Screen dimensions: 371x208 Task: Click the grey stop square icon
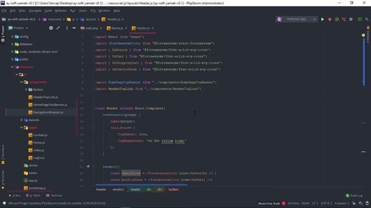coord(351,19)
